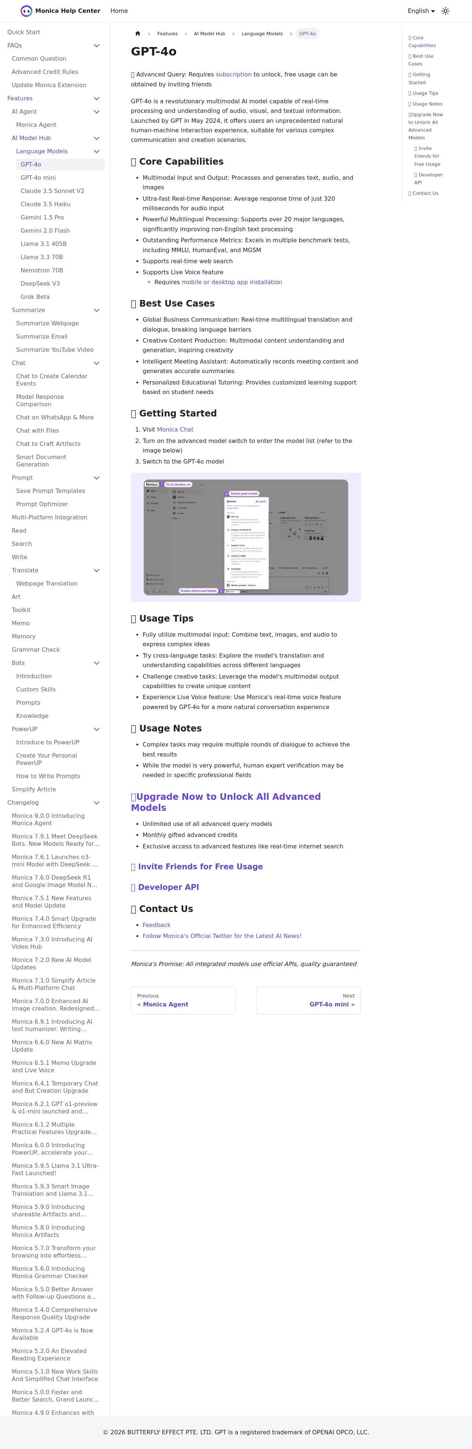Follow Monica's Official Twitter link
The height and width of the screenshot is (1449, 472).
tap(222, 936)
